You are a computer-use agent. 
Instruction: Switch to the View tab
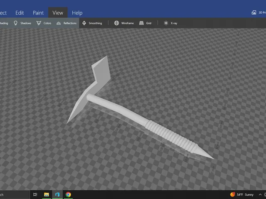pos(58,13)
